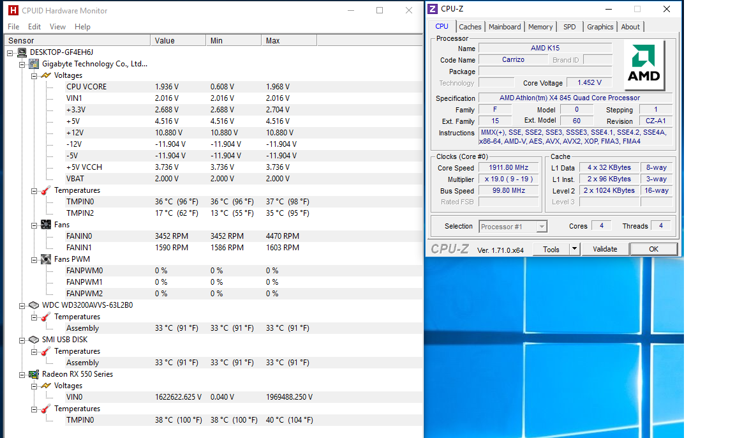The height and width of the screenshot is (438, 735).
Task: Click the OK button in CPU-Z
Action: 653,249
